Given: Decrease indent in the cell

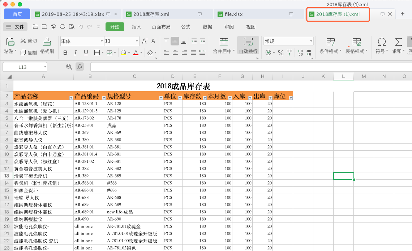Looking at the screenshot, I should [x=194, y=41].
